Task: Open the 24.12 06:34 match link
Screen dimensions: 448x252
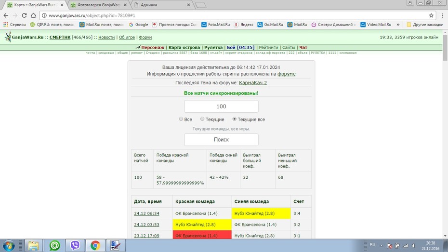Action: pyautogui.click(x=146, y=213)
